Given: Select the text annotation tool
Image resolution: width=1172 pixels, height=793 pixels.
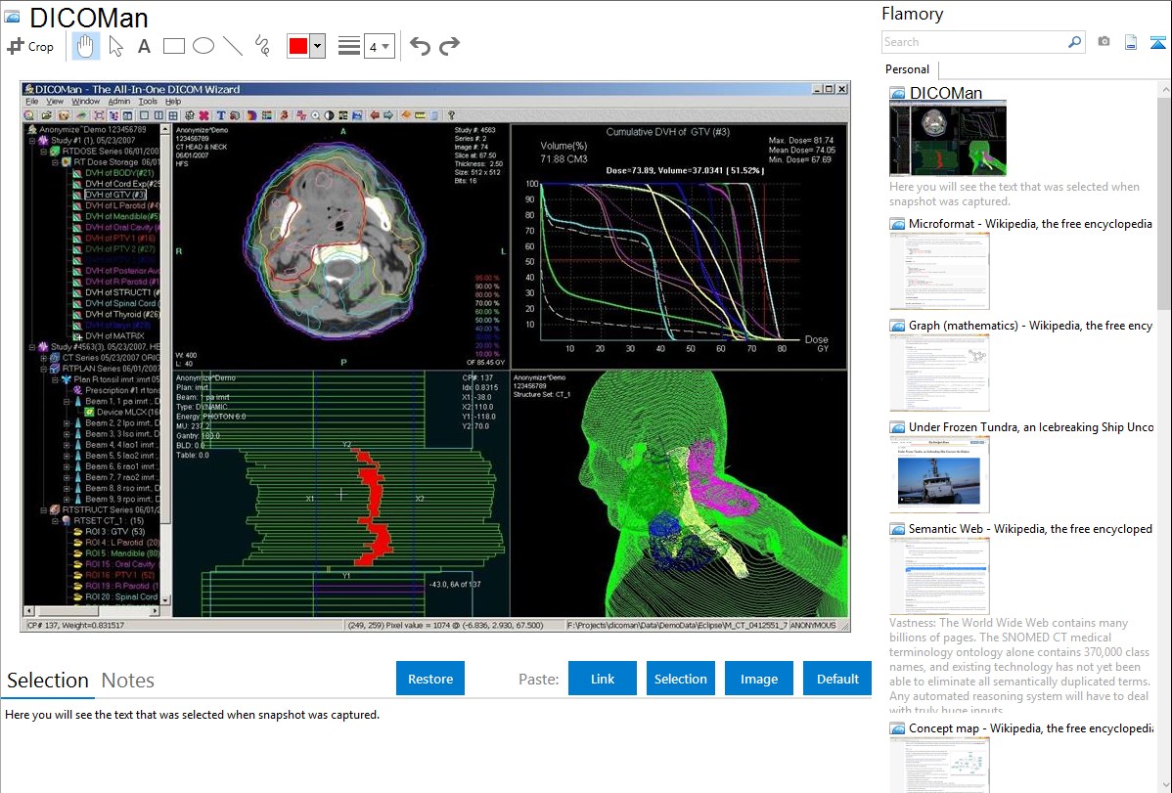Looking at the screenshot, I should pos(144,46).
